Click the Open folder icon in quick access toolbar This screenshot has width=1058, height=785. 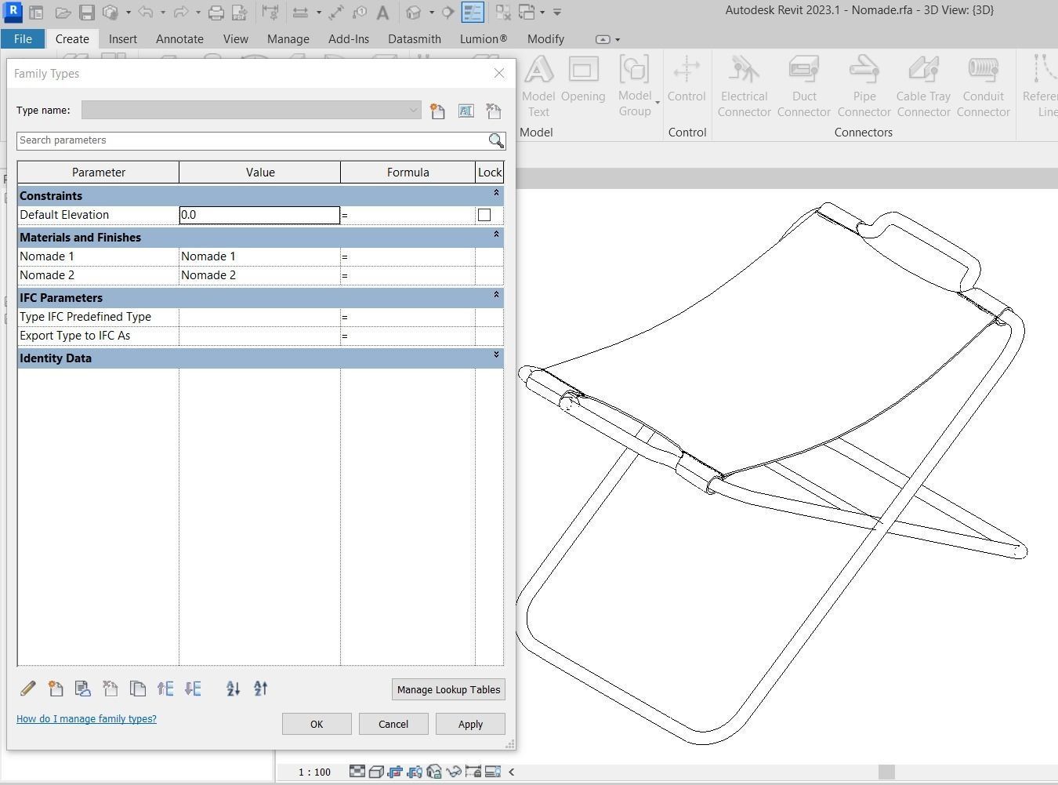coord(63,13)
